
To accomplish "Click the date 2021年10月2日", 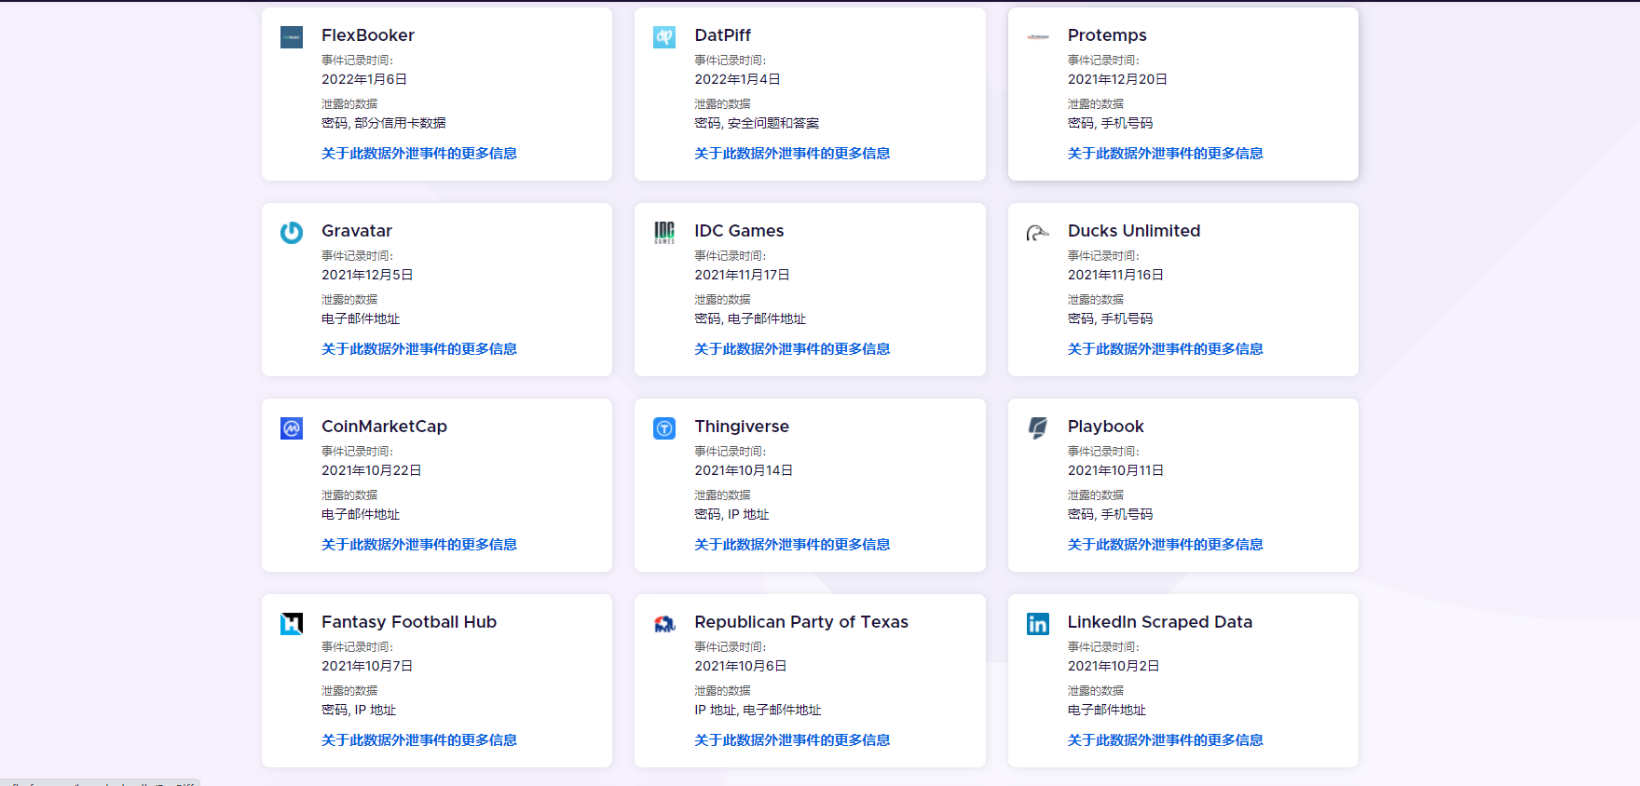I will point(1114,666).
